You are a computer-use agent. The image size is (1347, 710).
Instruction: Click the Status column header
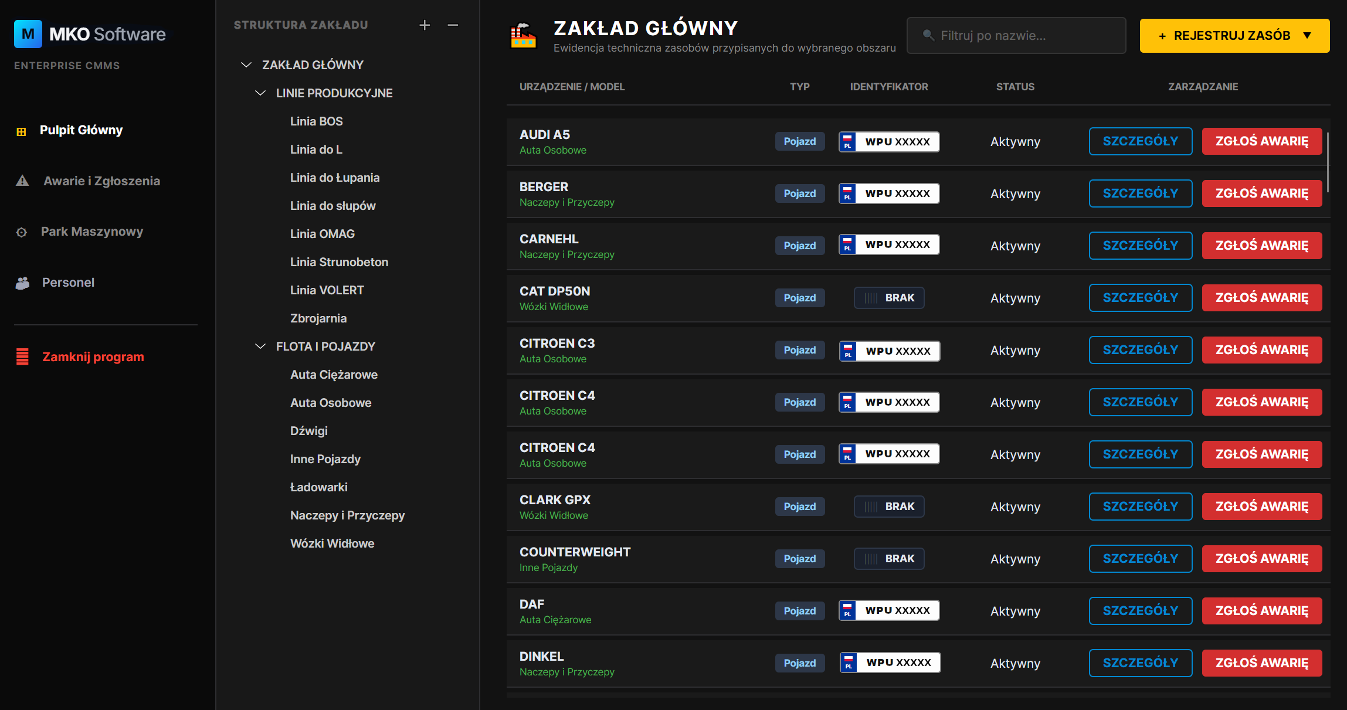coord(1015,87)
